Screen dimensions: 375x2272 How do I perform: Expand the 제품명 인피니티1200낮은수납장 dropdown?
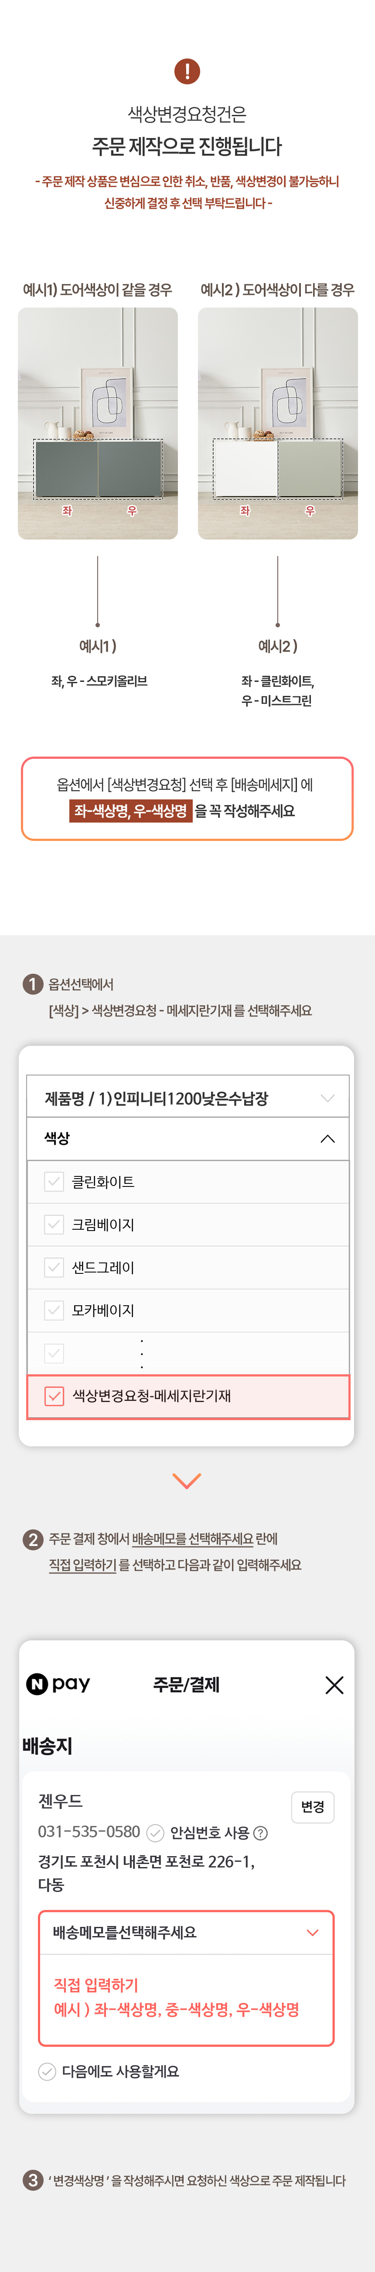coord(187,1097)
